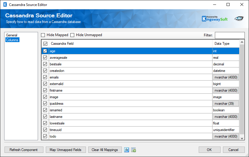Viewport: 249px width, 157px height.
Task: Click the KingswaySoft logo
Action: click(215, 19)
